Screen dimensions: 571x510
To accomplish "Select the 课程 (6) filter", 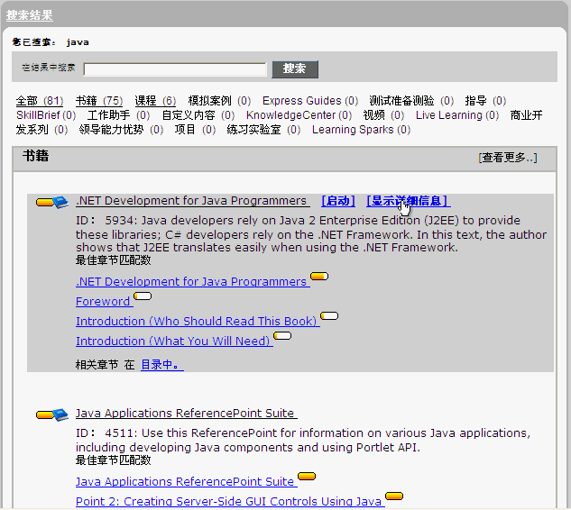I will click(155, 101).
